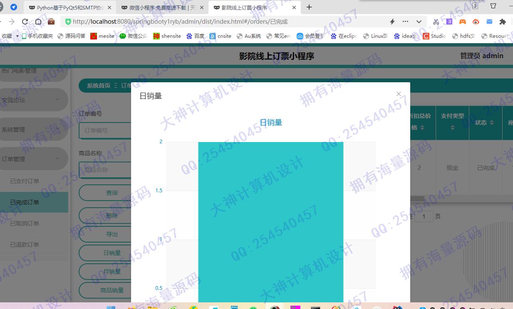Open the shensite bookmark
513x309 pixels.
(167, 36)
